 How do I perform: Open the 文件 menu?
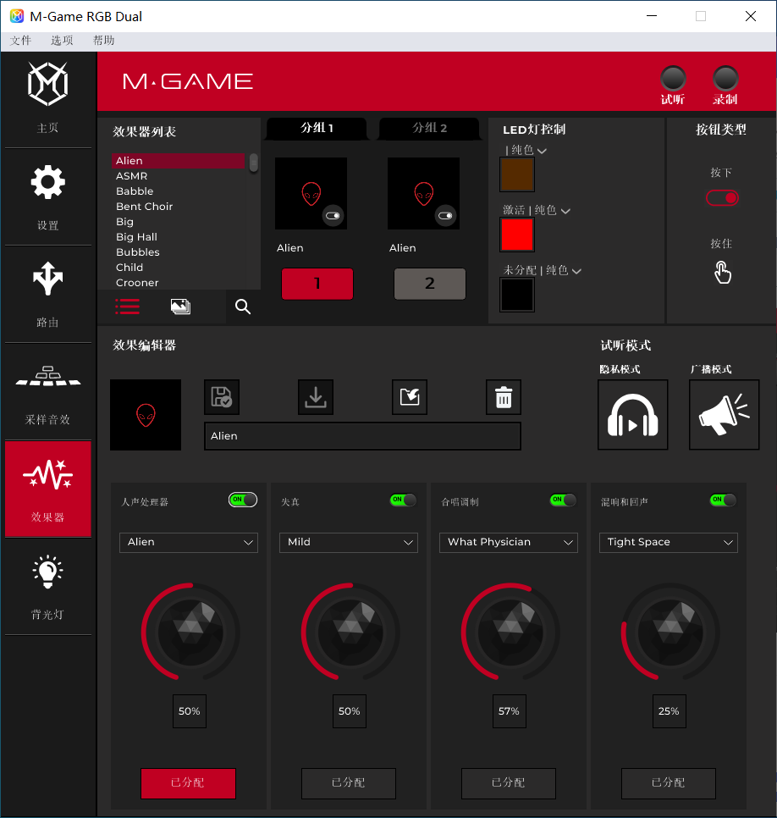click(21, 41)
